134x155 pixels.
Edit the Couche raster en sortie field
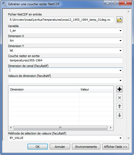[x=65, y=60]
